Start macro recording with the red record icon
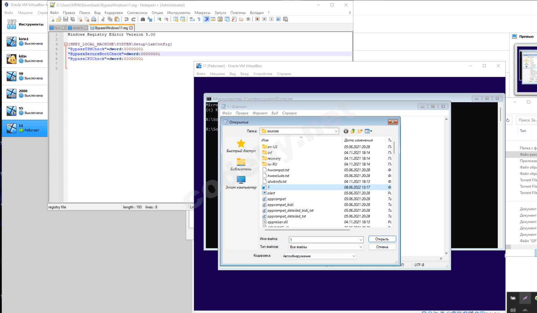This screenshot has width=537, height=313. point(257,19)
